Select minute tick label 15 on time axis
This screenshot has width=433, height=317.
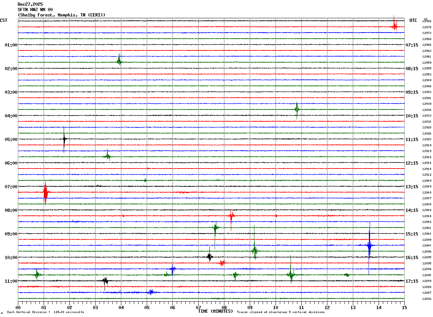pos(404,307)
